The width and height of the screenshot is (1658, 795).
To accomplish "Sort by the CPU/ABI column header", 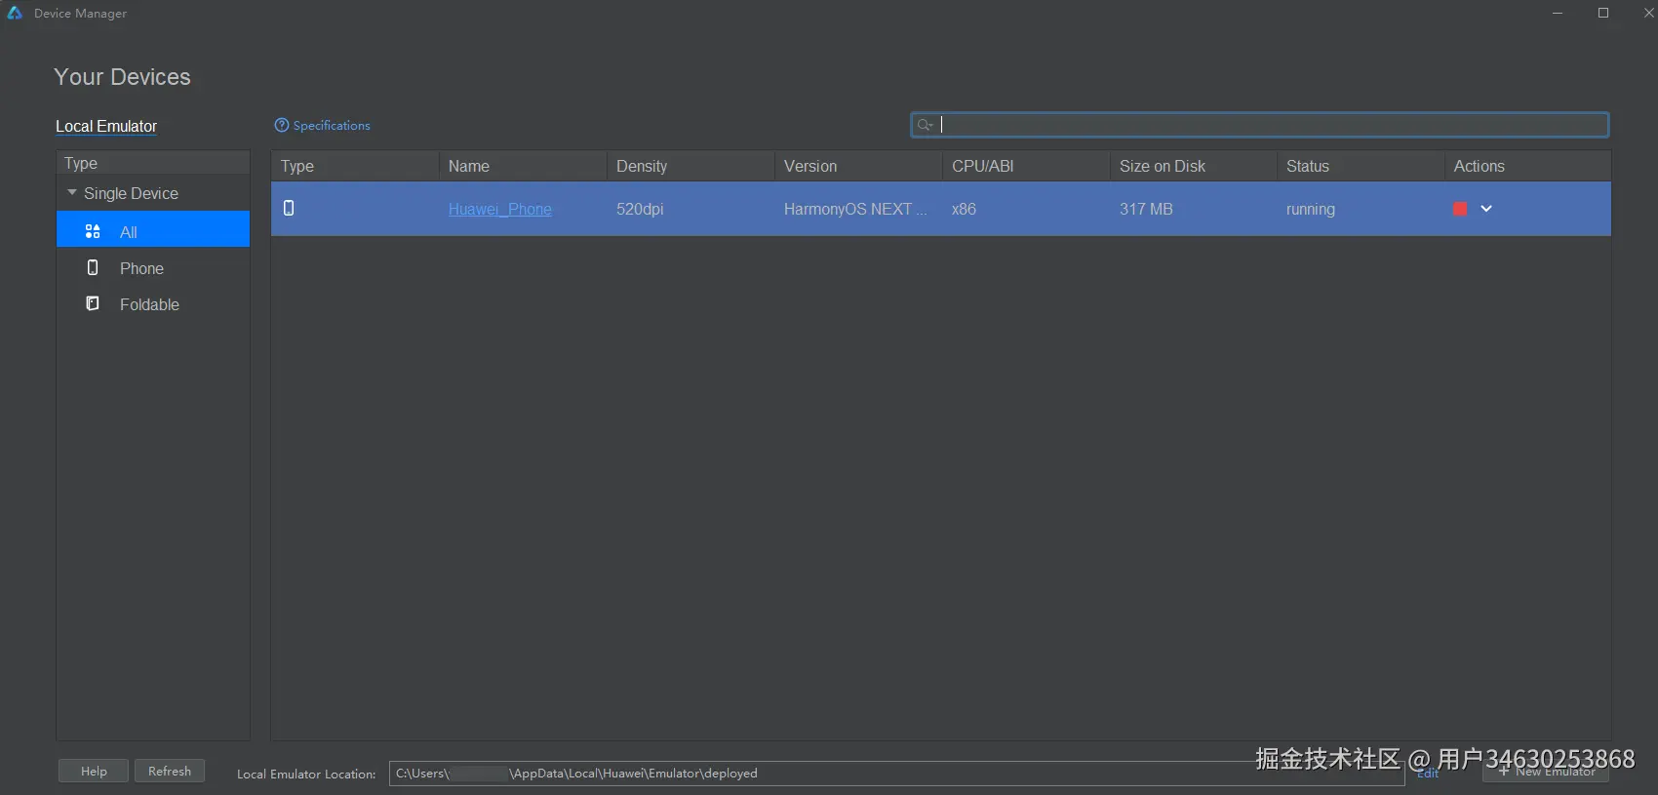I will (x=1026, y=166).
